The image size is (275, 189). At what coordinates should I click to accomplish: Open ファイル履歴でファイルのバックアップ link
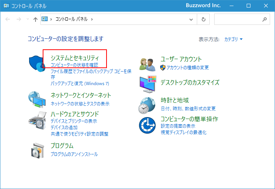(x=91, y=74)
